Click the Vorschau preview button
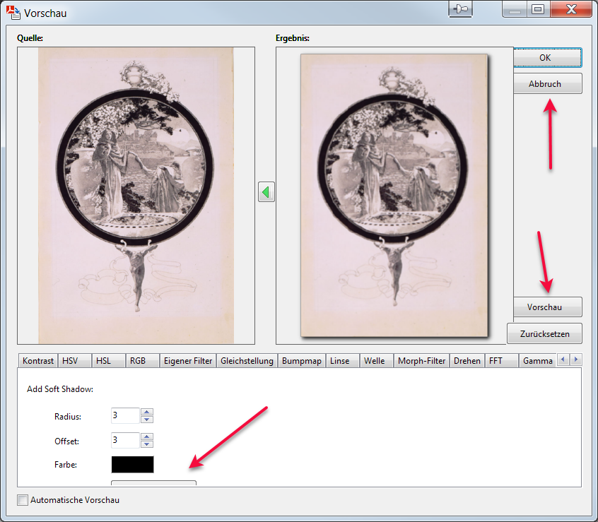Image resolution: width=598 pixels, height=522 pixels. coord(547,307)
